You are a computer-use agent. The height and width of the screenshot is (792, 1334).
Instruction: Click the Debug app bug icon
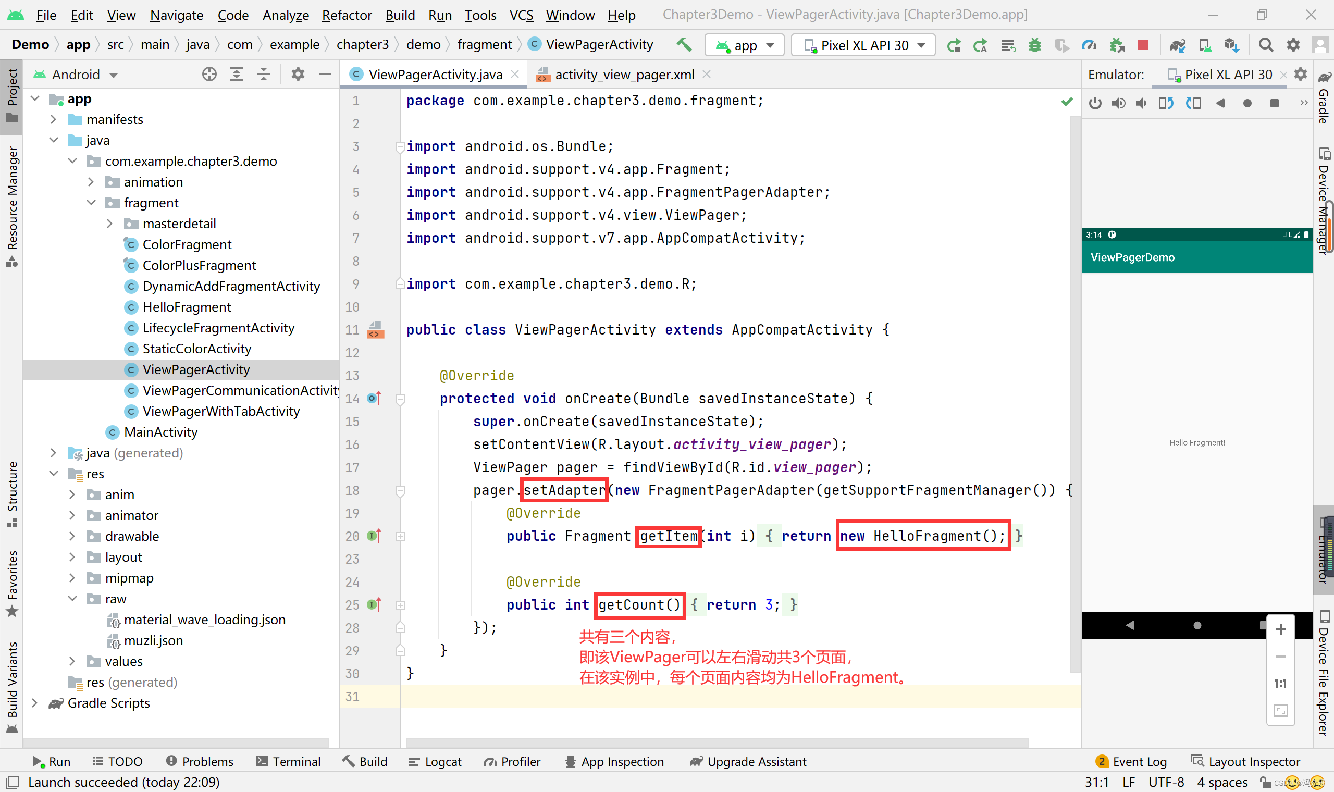[x=1035, y=45]
